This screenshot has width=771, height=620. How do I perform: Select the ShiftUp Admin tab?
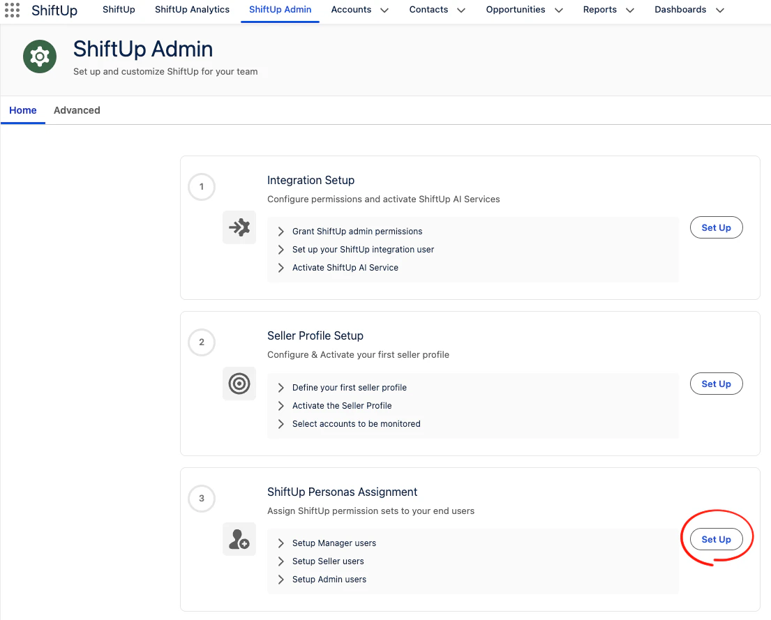(280, 10)
